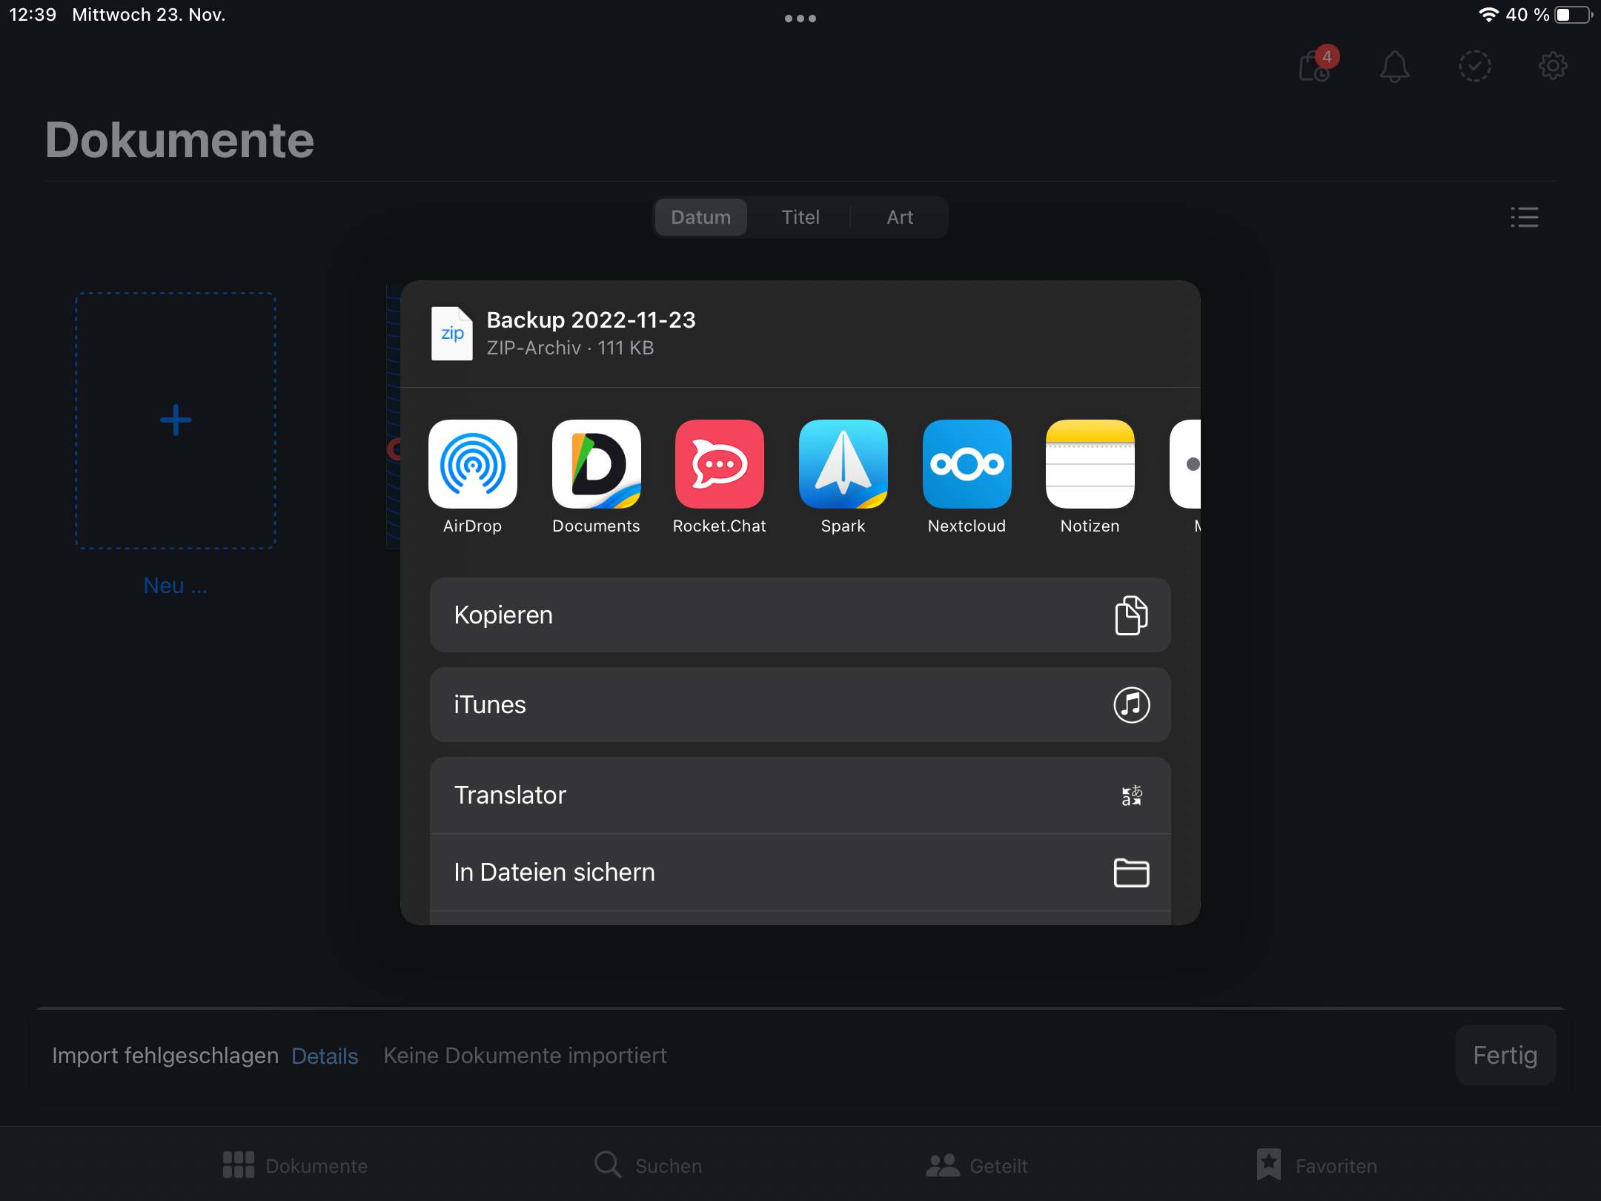The height and width of the screenshot is (1201, 1601).
Task: Choose In Dateien sichern
Action: [x=800, y=873]
